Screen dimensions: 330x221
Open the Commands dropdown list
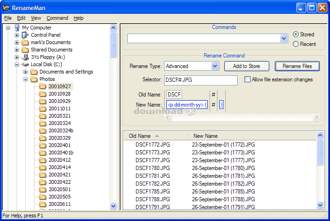[284, 39]
